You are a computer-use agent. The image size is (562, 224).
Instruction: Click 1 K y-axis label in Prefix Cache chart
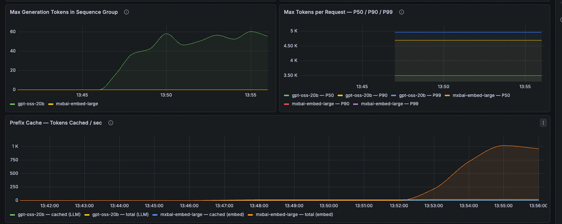15,146
